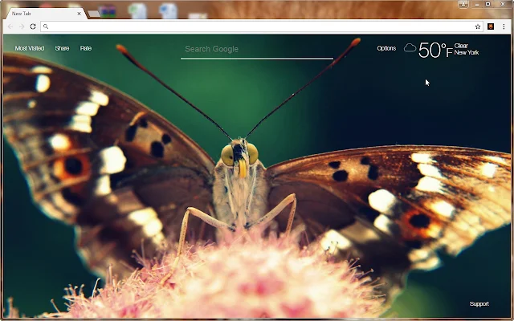Open the Options settings link
The image size is (514, 321).
(386, 48)
